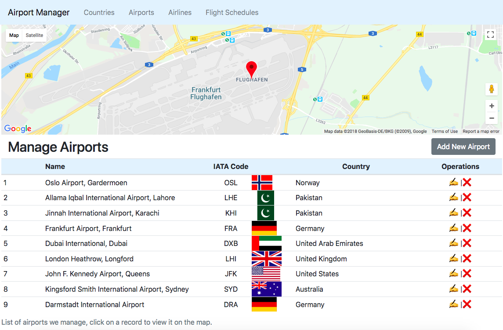Image resolution: width=503 pixels, height=330 pixels.
Task: Edit the London Heathrow record
Action: (454, 258)
